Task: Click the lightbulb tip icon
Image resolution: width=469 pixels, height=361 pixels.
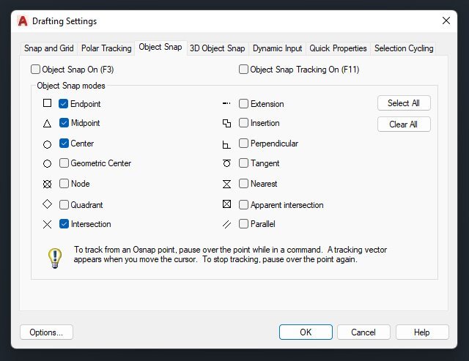Action: click(54, 257)
